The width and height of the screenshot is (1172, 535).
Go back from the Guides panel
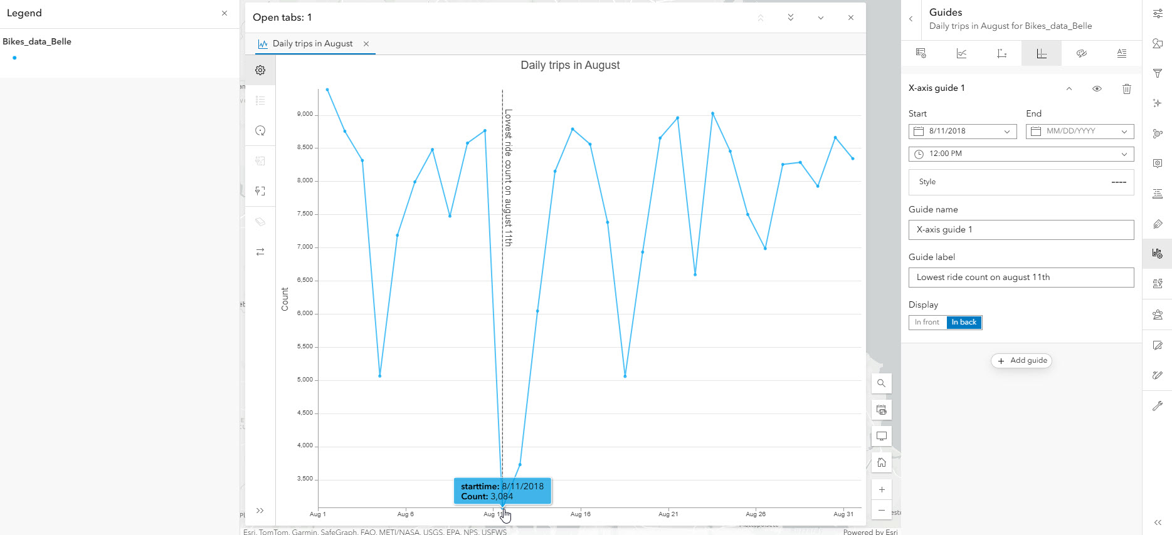point(911,19)
